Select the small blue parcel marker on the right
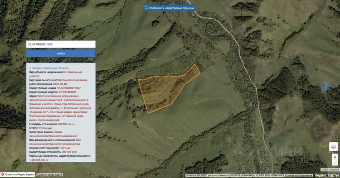 point(325,86)
